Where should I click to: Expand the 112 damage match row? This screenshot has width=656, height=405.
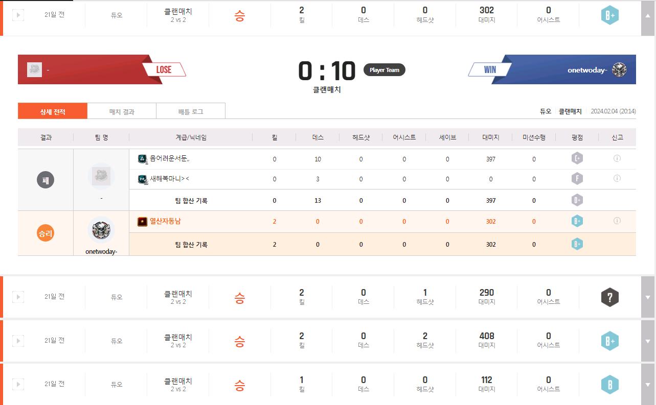[648, 384]
